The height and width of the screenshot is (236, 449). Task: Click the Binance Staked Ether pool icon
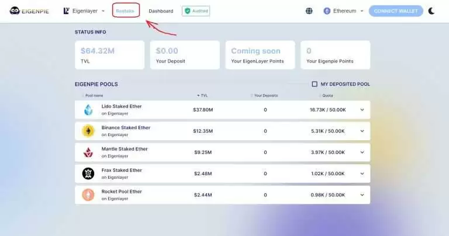click(88, 131)
